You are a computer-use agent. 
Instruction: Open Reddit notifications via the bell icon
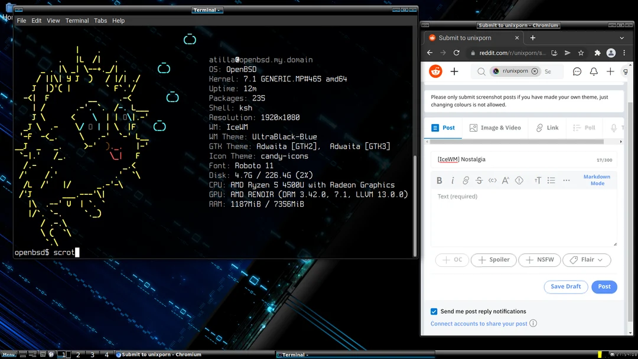593,71
